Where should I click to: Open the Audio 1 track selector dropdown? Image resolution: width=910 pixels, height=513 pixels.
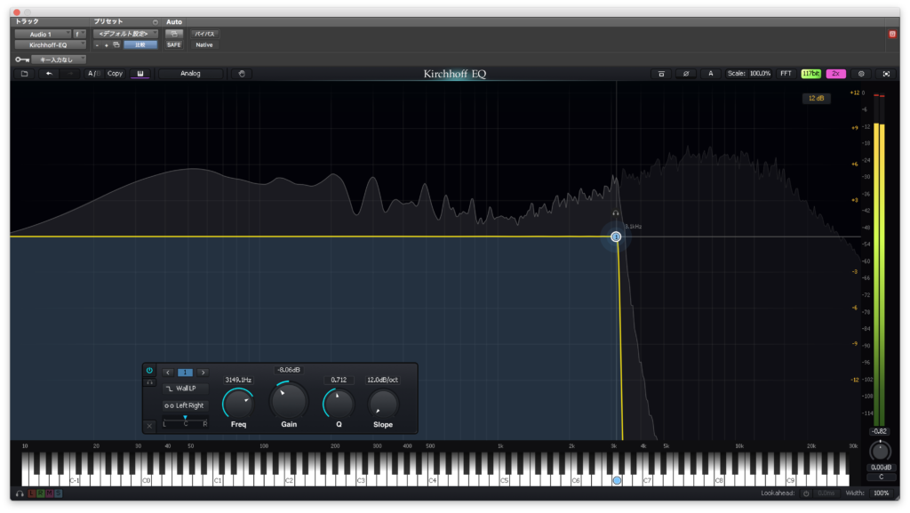[43, 35]
